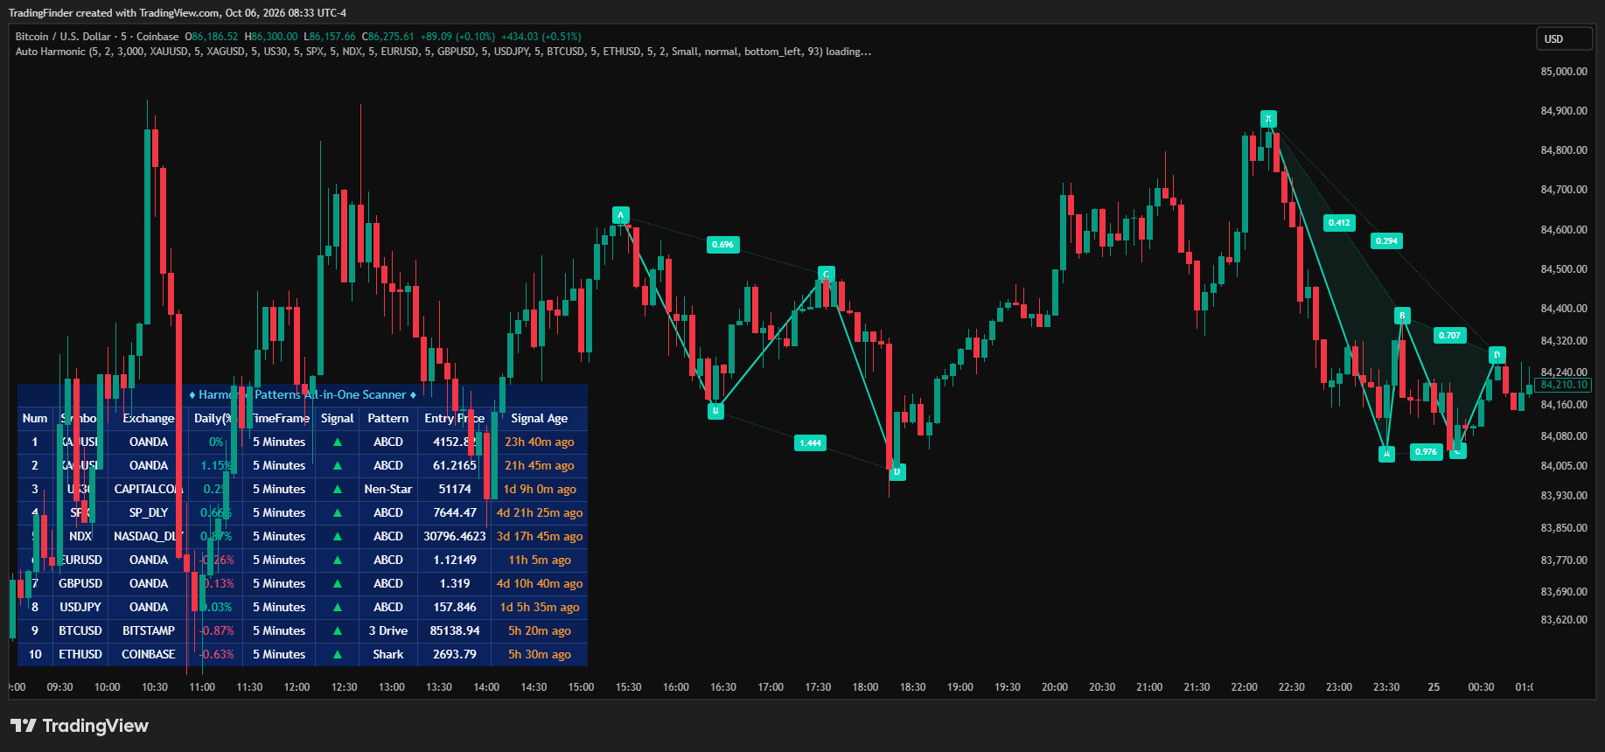Screen dimensions: 1605x752
Task: Select the Auto Harmonic indicator legend
Action: coord(443,52)
